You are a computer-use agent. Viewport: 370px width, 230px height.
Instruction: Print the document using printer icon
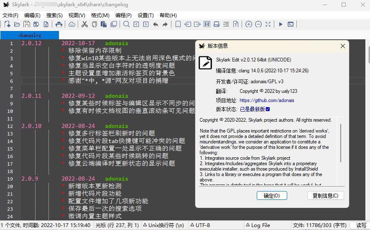pyautogui.click(x=59, y=24)
